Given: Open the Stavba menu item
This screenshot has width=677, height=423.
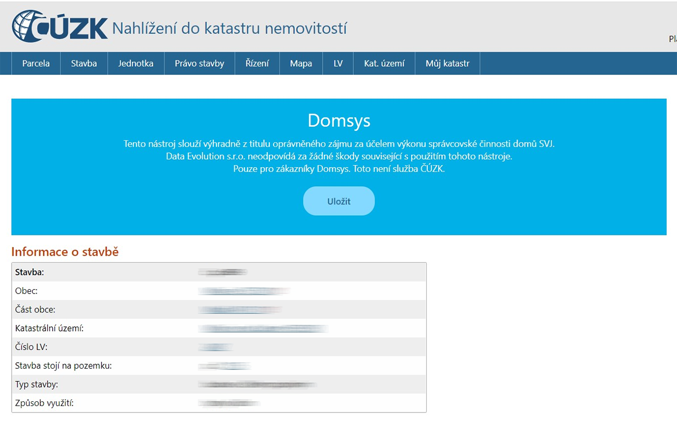Looking at the screenshot, I should [84, 63].
